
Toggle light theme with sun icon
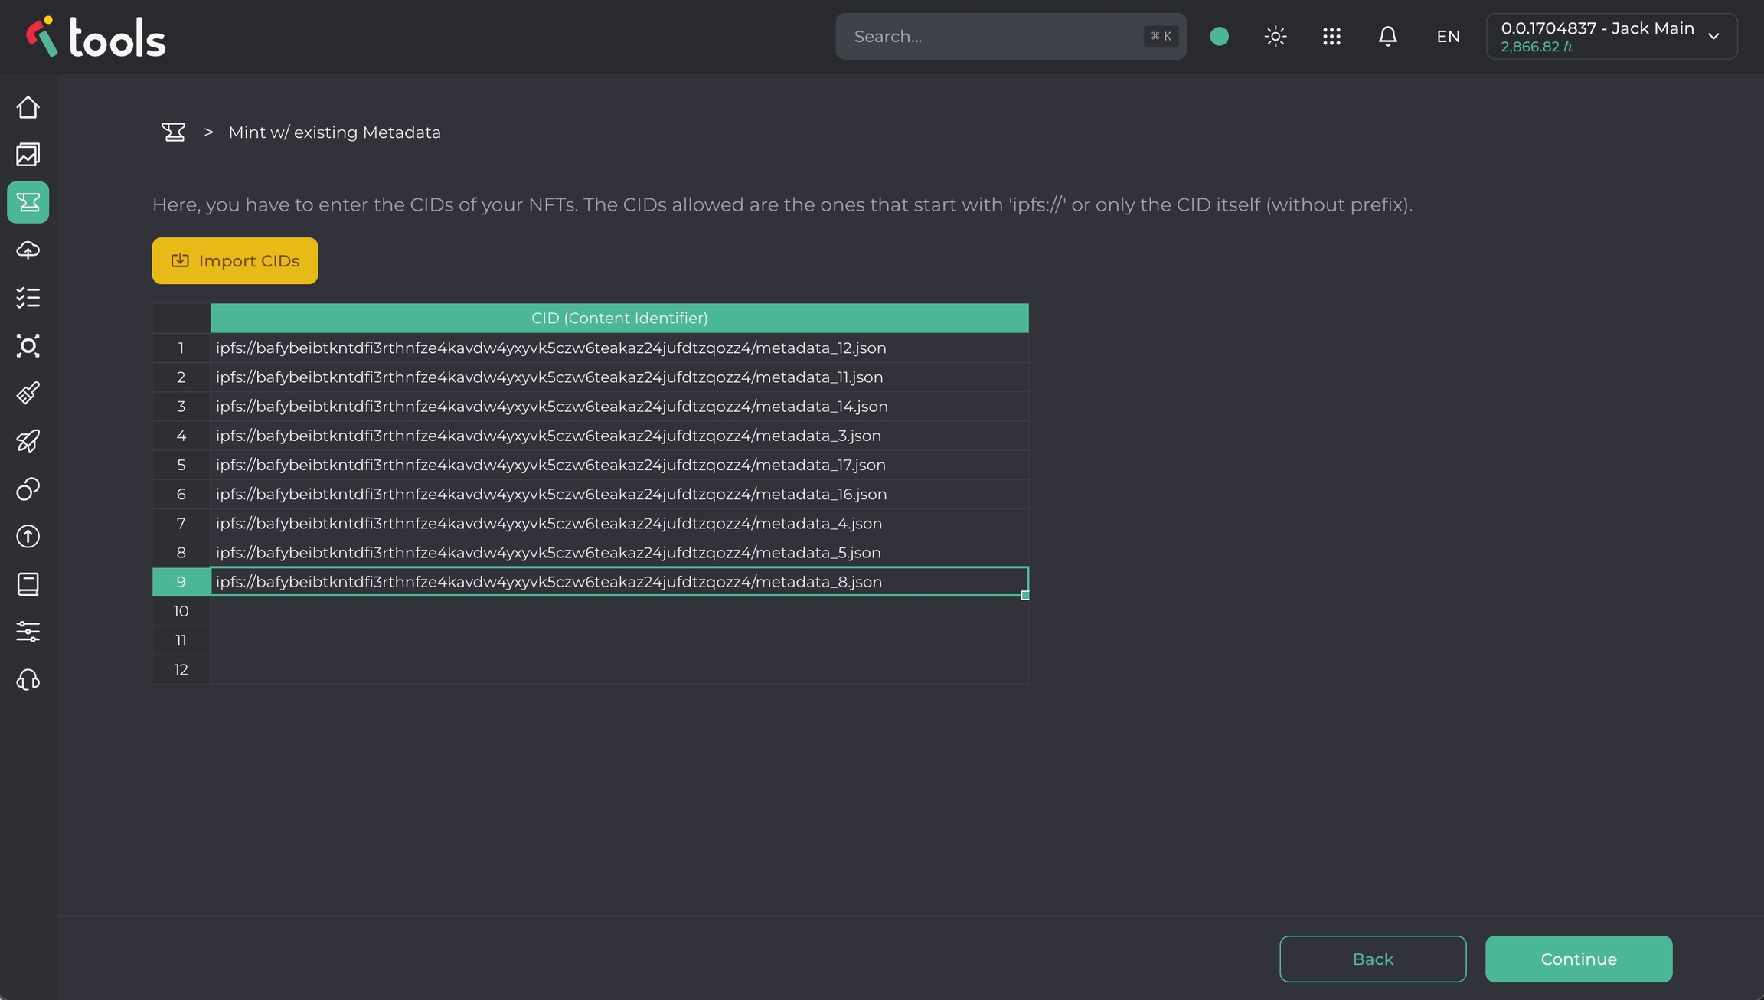point(1276,36)
